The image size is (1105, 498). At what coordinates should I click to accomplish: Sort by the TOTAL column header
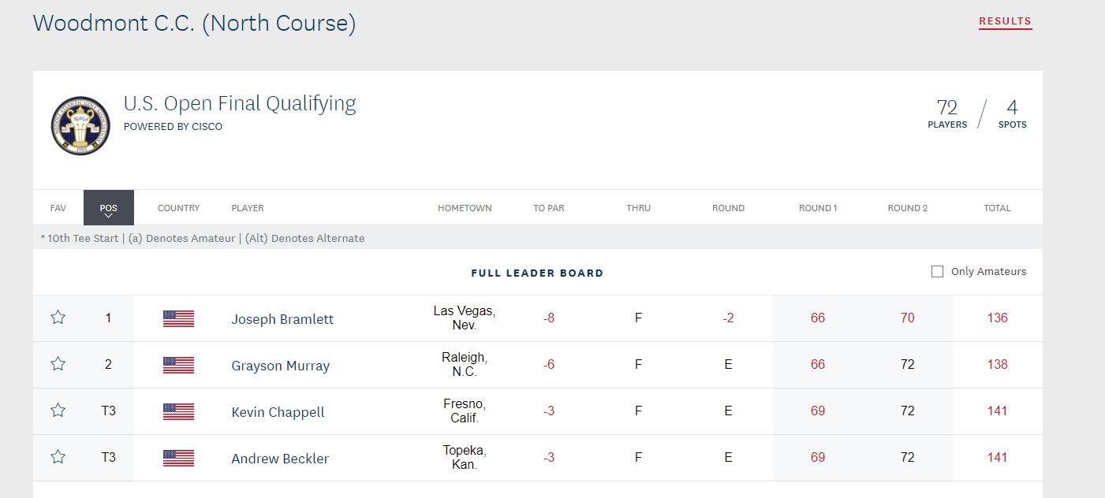pos(997,208)
